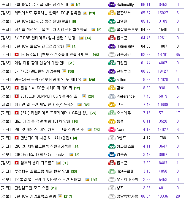Click level 30 badge of 롤잘하는초보
Screen dimensions: 185x200
coord(112,30)
